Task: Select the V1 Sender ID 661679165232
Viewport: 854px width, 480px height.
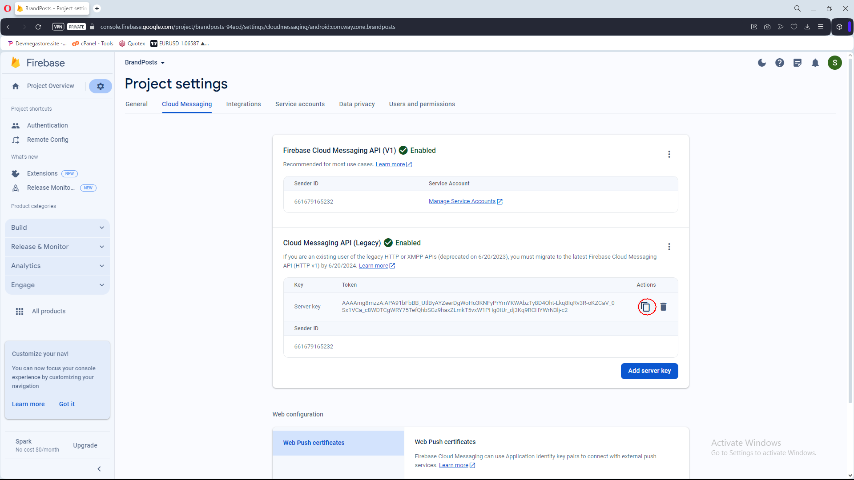Action: tap(314, 202)
